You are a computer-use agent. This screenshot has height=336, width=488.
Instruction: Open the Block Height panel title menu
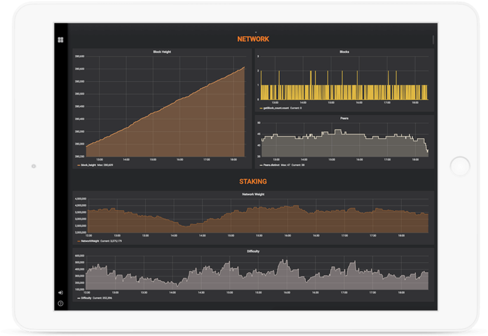click(162, 52)
